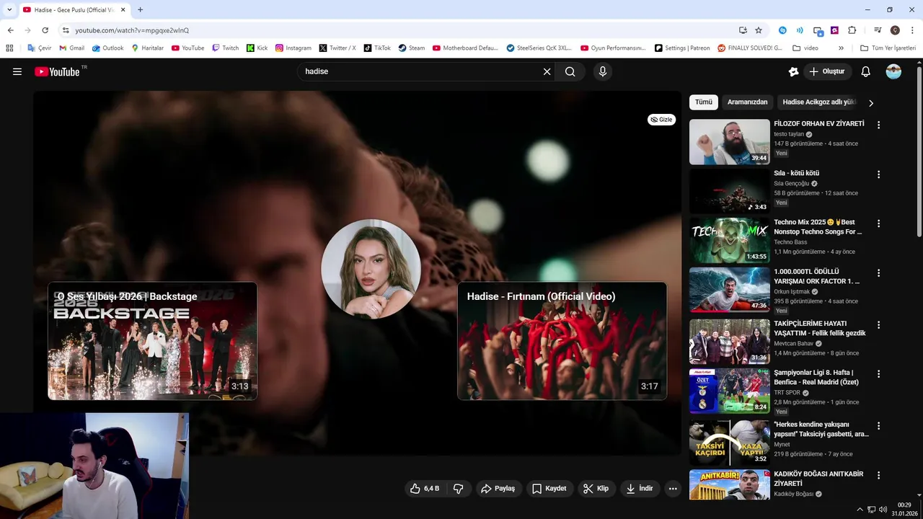The height and width of the screenshot is (519, 923).
Task: Show more filter chips with the right arrow
Action: tap(870, 102)
